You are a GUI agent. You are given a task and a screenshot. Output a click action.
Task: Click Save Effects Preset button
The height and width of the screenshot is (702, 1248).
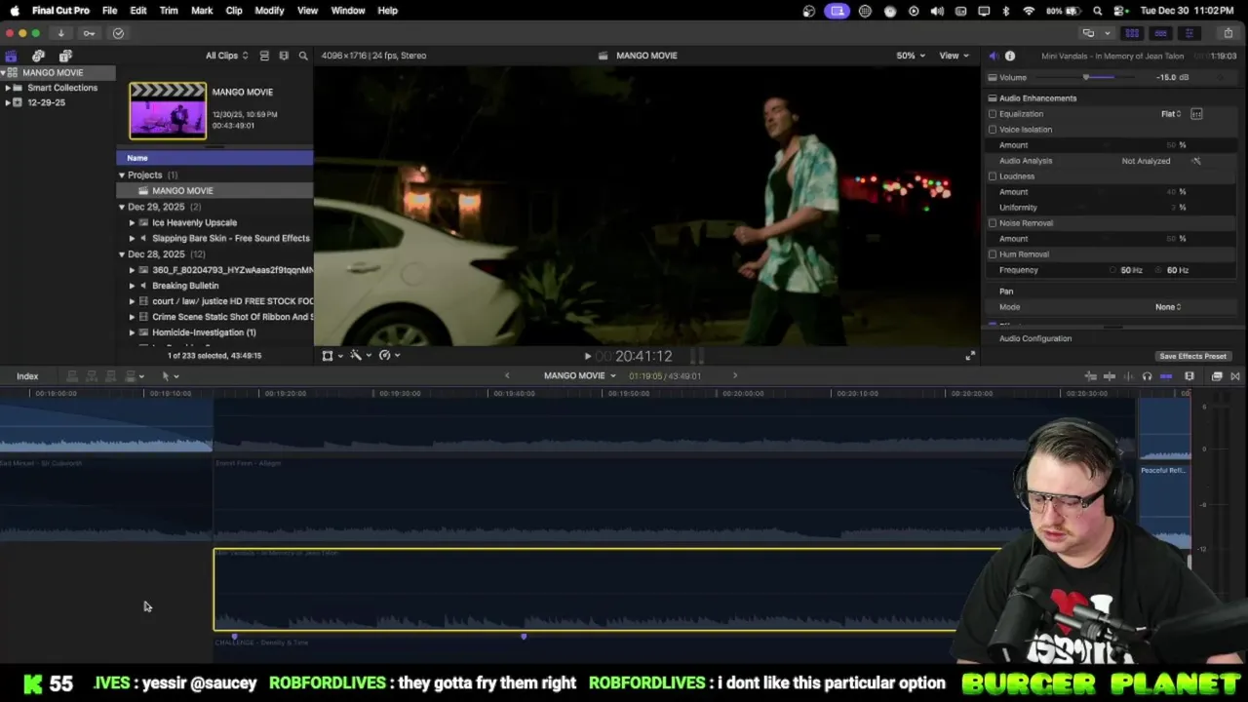point(1192,357)
